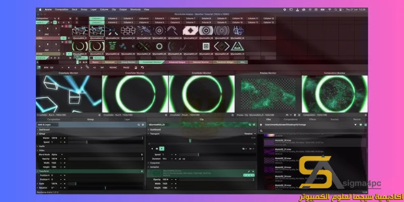Image resolution: width=404 pixels, height=202 pixels.
Task: Select the green ring clip in B-Side Column 1
Action: click(97, 46)
